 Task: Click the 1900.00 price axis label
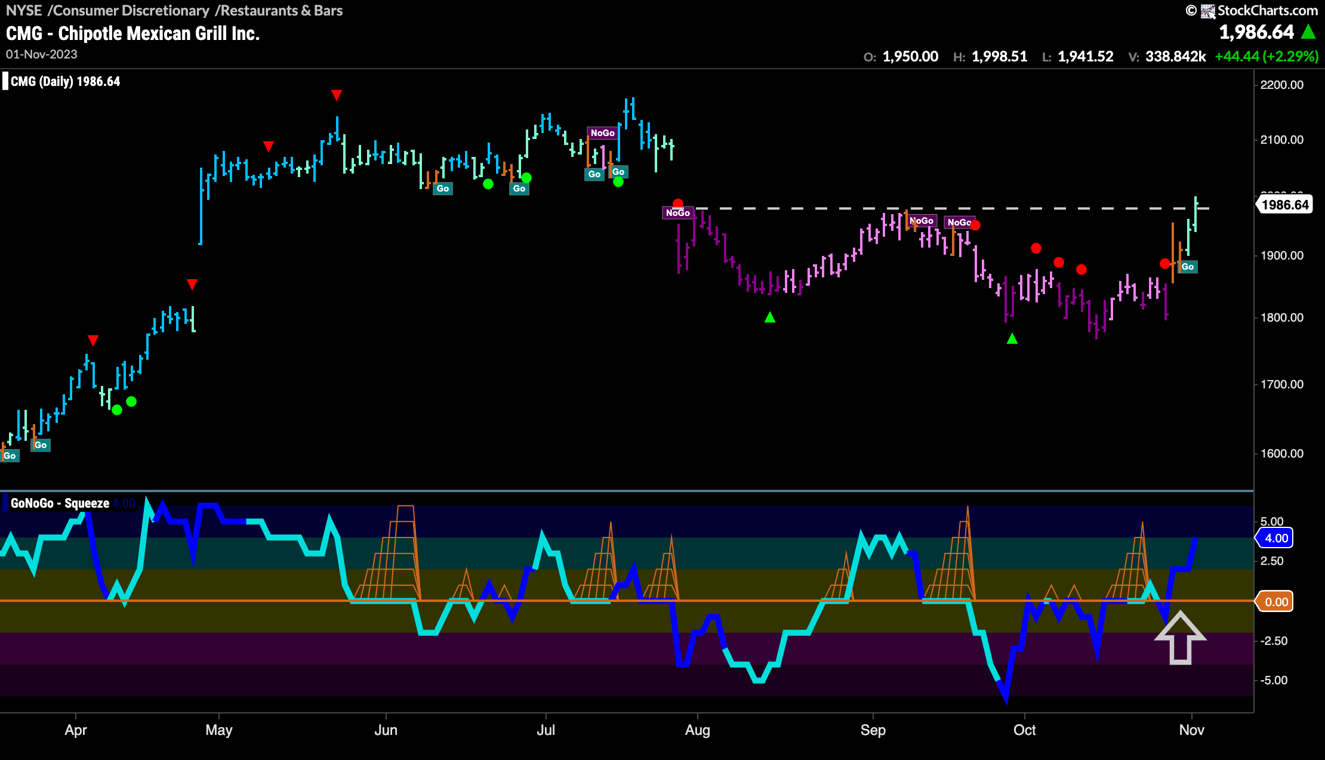tap(1281, 255)
